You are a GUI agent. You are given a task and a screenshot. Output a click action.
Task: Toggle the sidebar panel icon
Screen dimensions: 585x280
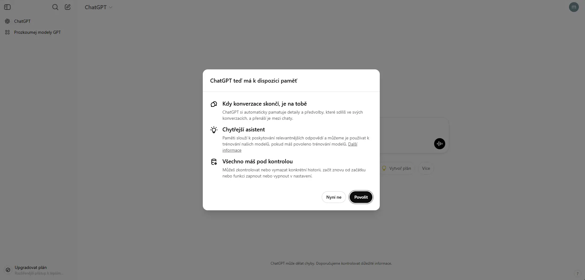point(7,7)
